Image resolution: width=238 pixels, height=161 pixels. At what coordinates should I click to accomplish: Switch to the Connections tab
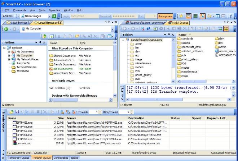[x=61, y=158]
